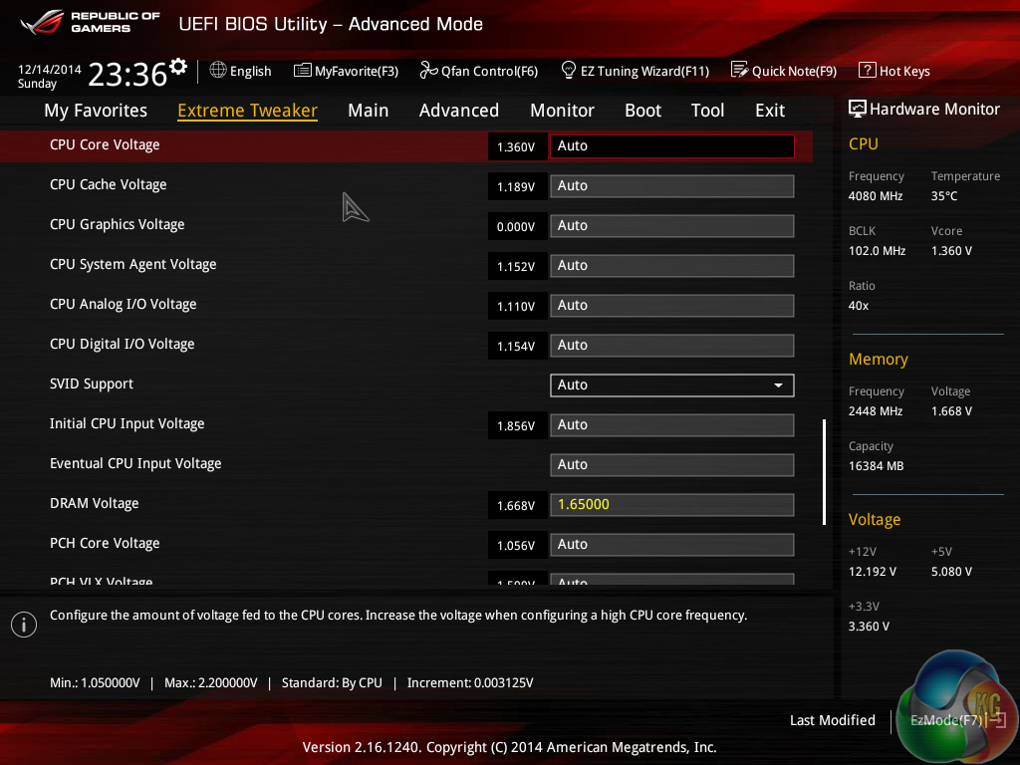Click the CPU Cache Voltage Auto field

(x=672, y=186)
